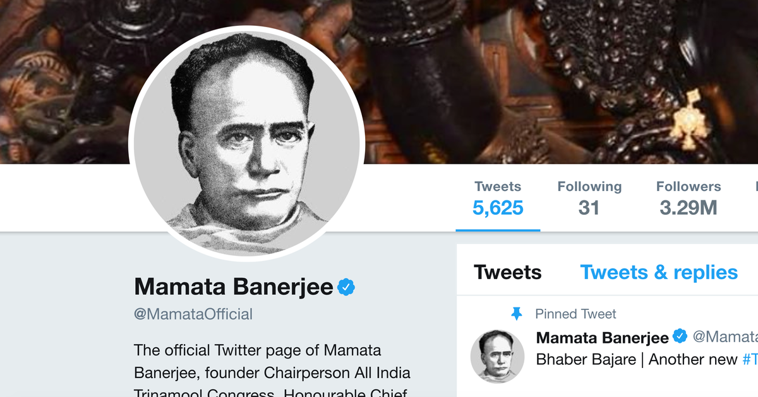This screenshot has width=758, height=397.
Task: Open the Following 31 list
Action: click(589, 198)
